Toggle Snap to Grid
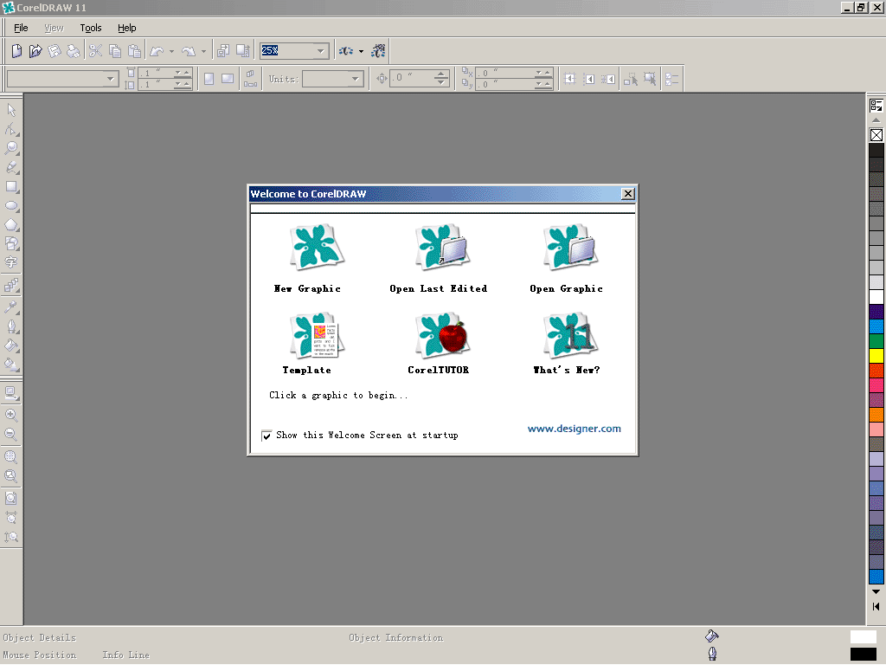 coord(569,79)
